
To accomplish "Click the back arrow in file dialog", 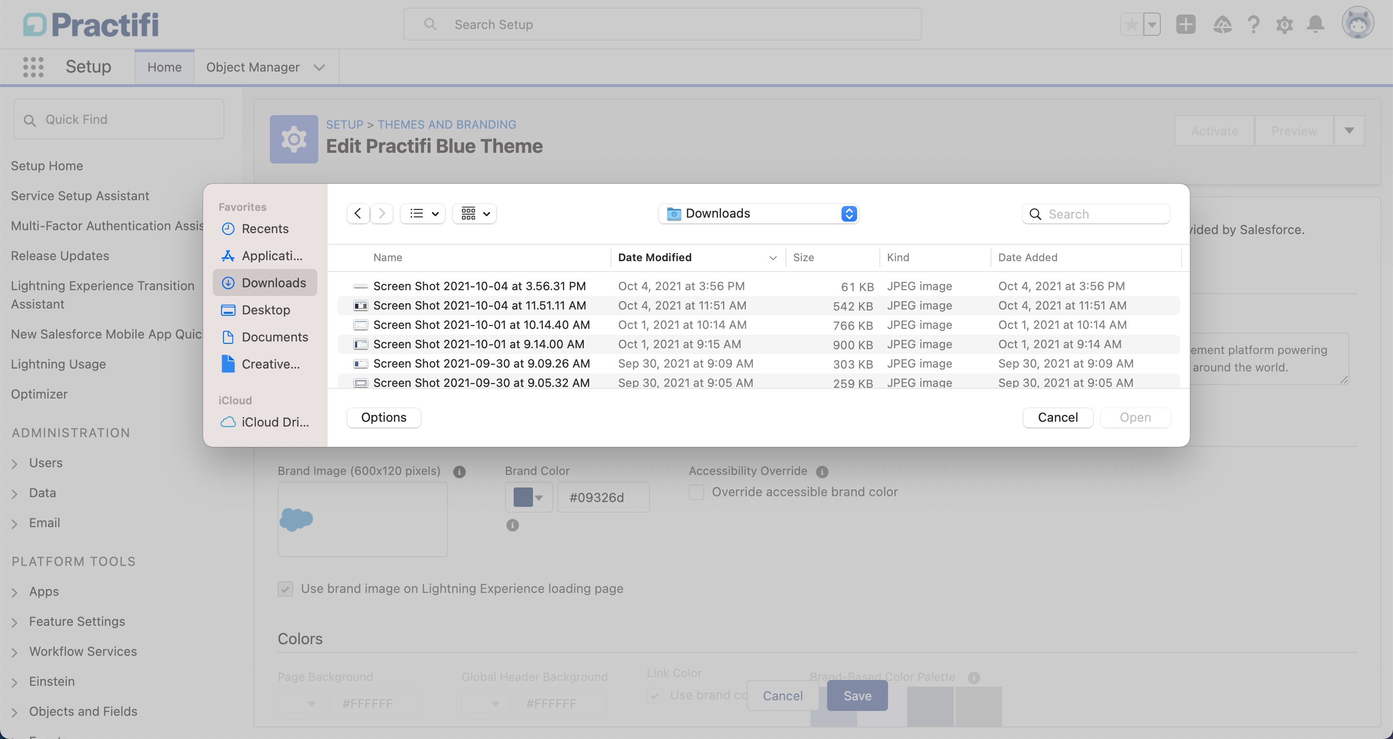I will tap(358, 214).
